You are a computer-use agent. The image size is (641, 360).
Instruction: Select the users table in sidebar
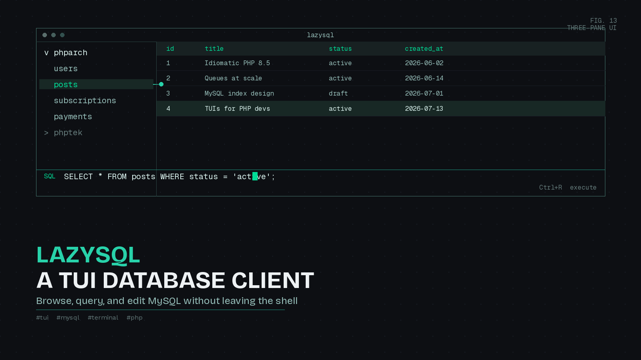66,69
